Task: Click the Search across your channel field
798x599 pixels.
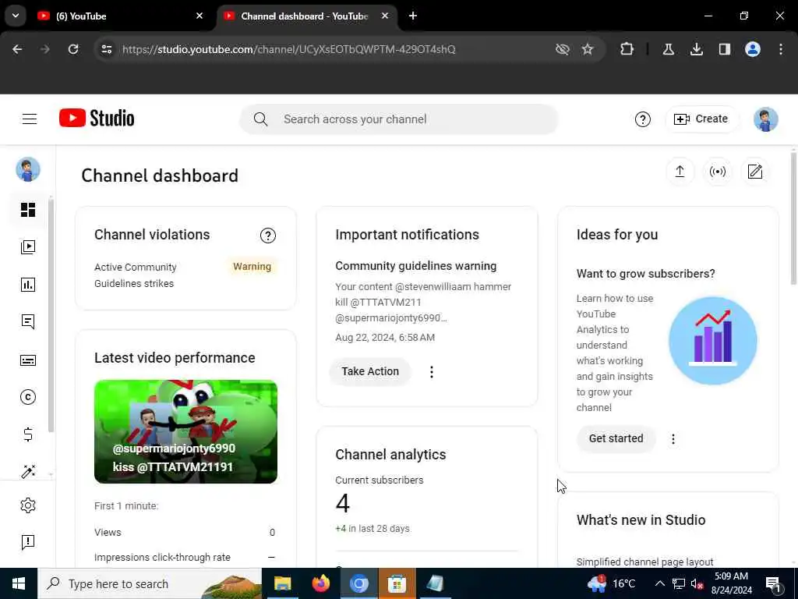Action: click(x=400, y=119)
